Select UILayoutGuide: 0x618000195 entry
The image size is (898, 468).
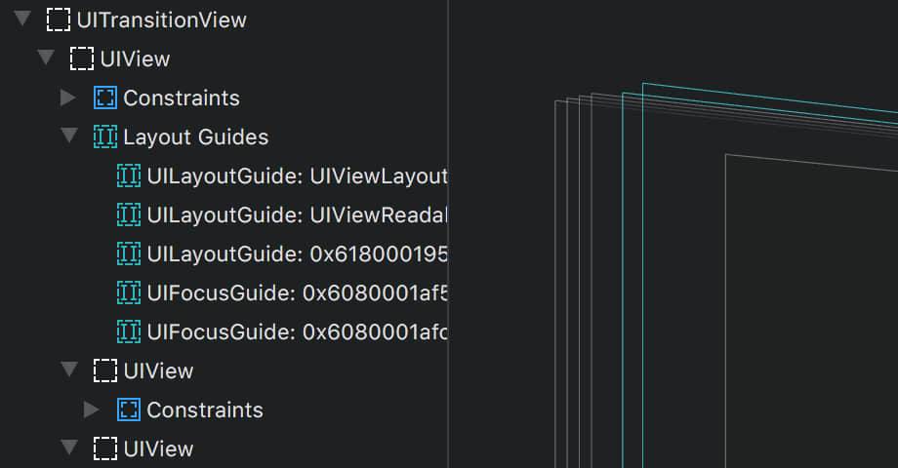[x=282, y=254]
